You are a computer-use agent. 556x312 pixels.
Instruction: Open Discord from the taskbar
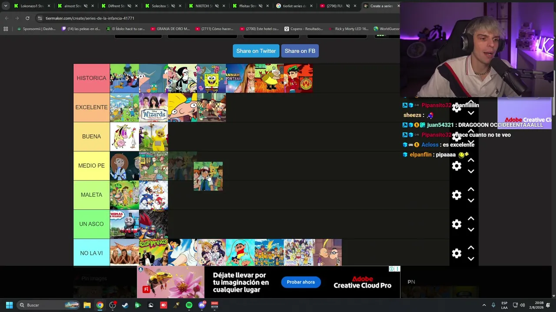click(202, 305)
